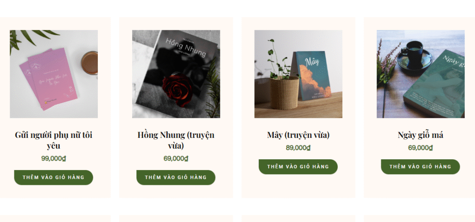Open title link Gửi người phụ nữ tôi yêu
The image size is (475, 222).
(54, 140)
